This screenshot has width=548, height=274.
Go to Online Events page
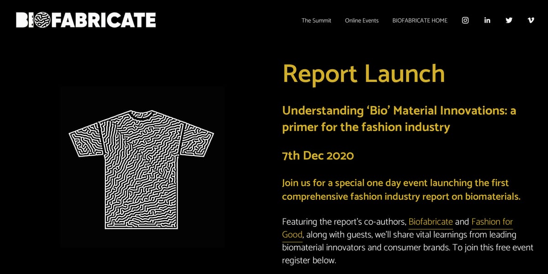(x=362, y=20)
